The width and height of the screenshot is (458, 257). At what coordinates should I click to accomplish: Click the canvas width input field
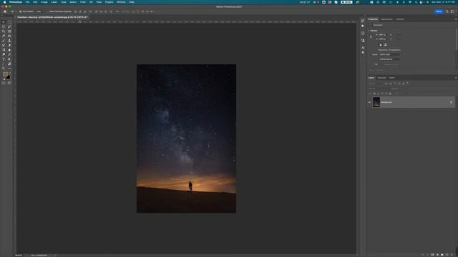383,35
